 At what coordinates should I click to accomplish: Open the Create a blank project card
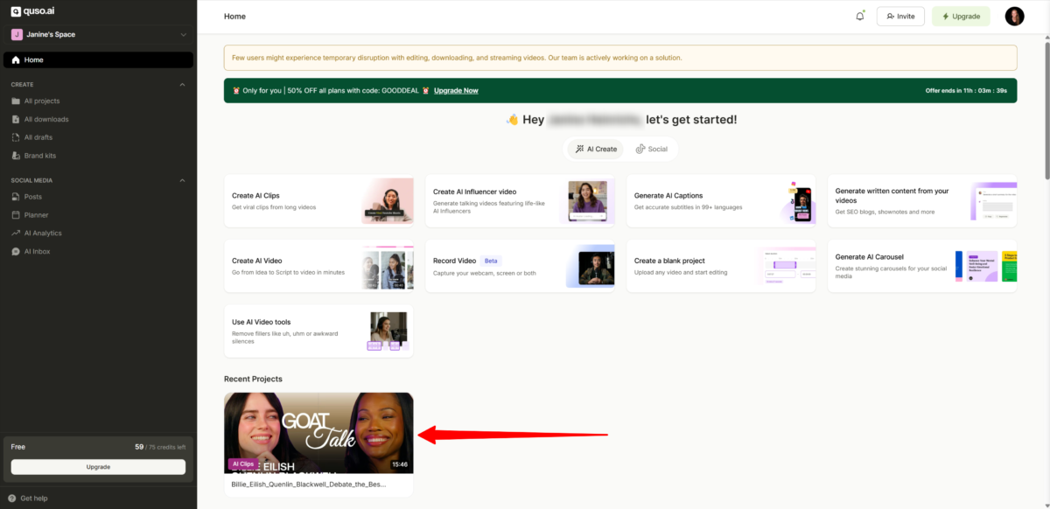coord(721,266)
